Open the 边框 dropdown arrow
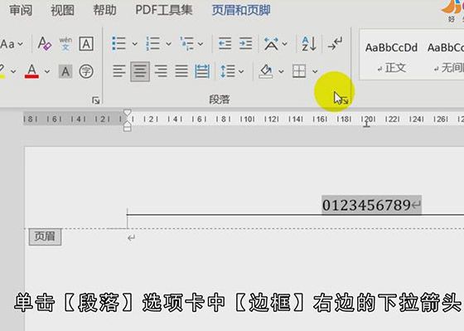The height and width of the screenshot is (331, 464). coord(315,71)
